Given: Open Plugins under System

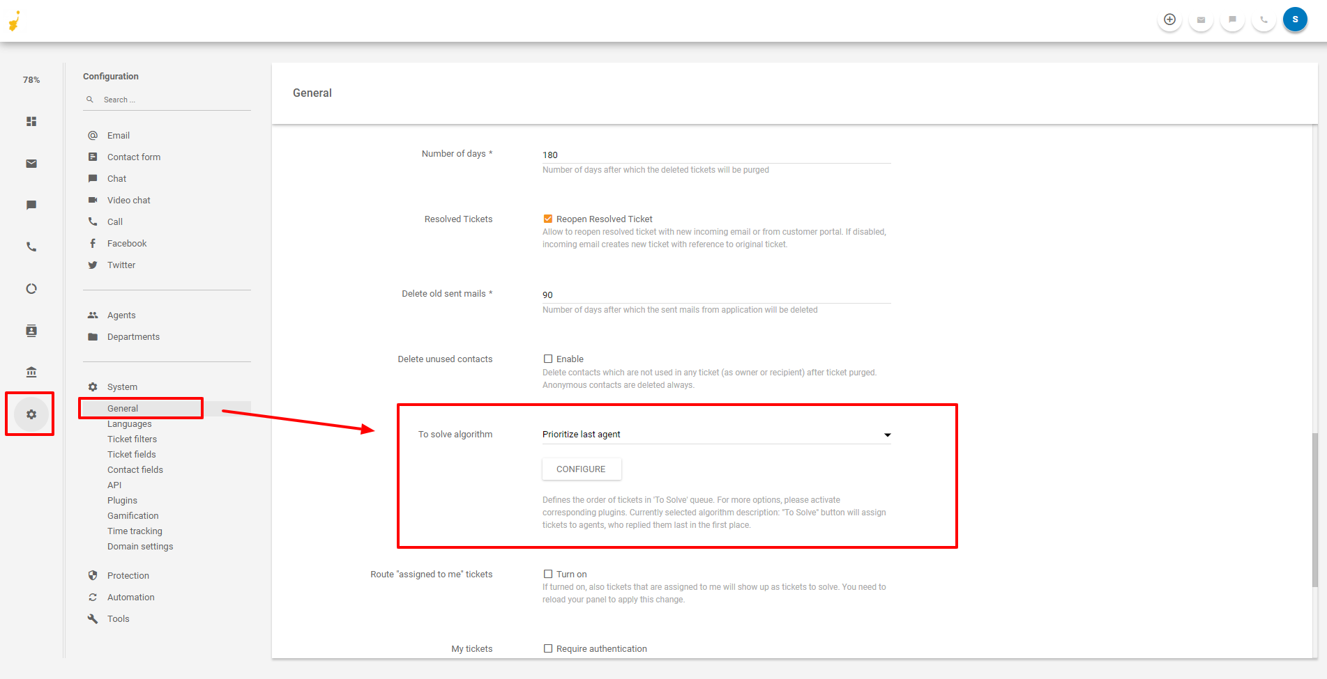Looking at the screenshot, I should [x=122, y=500].
